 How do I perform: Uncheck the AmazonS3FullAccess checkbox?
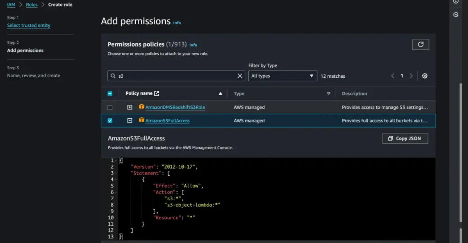tap(110, 121)
